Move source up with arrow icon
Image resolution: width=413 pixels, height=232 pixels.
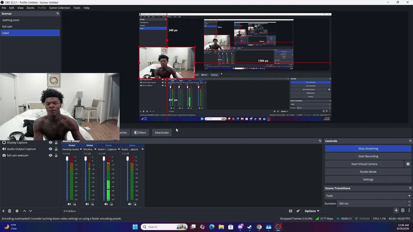24,211
